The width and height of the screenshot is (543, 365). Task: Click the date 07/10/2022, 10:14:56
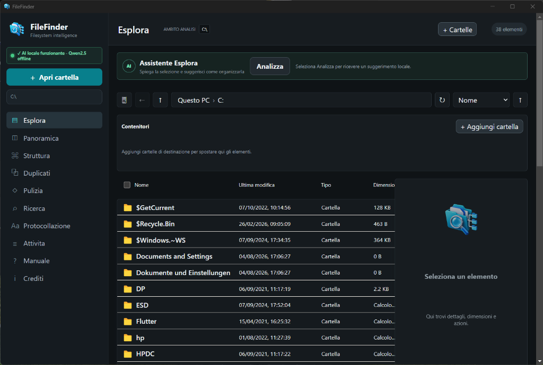click(x=265, y=207)
